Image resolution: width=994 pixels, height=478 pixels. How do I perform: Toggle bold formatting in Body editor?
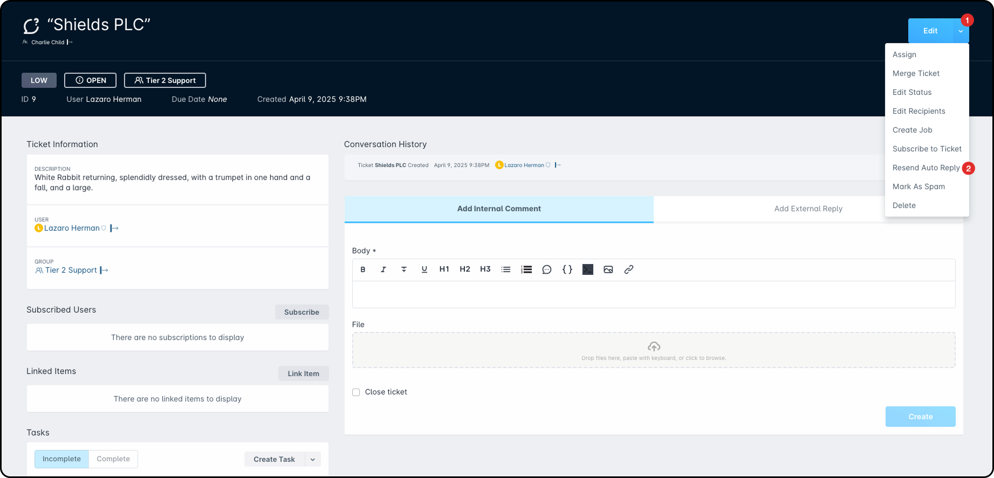pyautogui.click(x=363, y=269)
